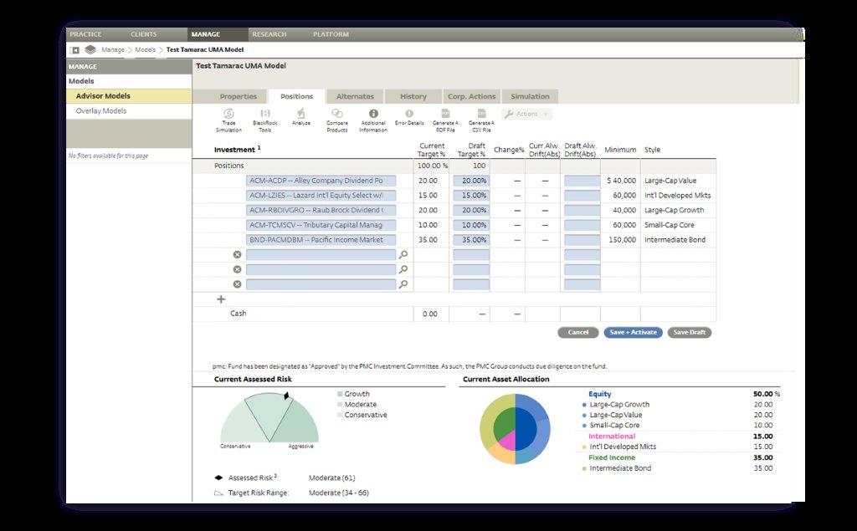Edit Draft Alw. Drift for BND-PACMDBM
The width and height of the screenshot is (857, 531).
pyautogui.click(x=582, y=239)
